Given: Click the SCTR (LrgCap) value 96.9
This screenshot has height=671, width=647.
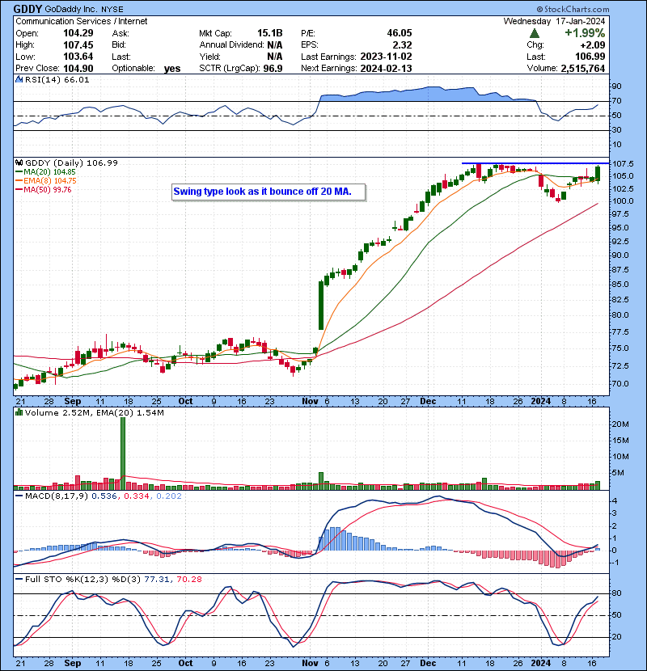Looking at the screenshot, I should pos(273,68).
